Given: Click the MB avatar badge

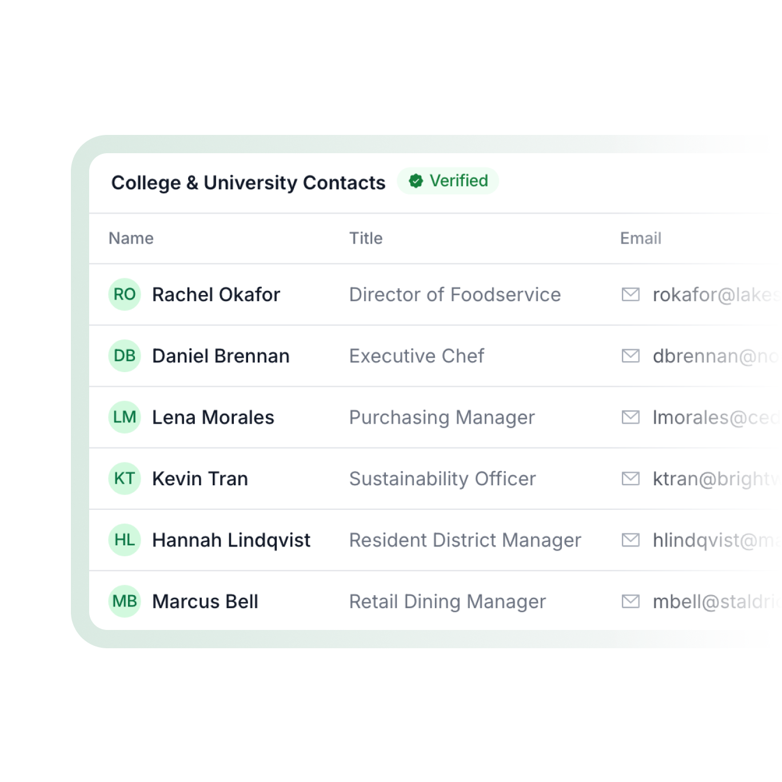Looking at the screenshot, I should pos(125,601).
